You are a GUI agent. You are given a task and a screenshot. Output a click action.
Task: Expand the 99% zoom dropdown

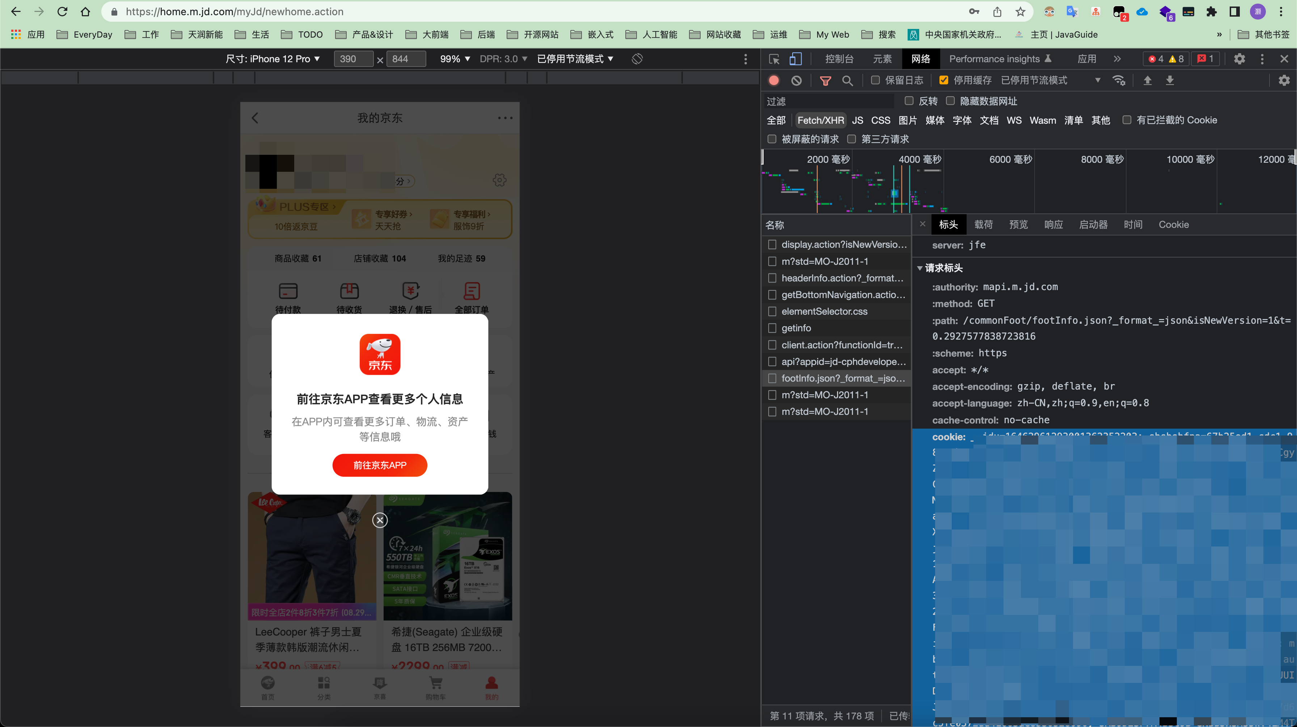tap(455, 59)
